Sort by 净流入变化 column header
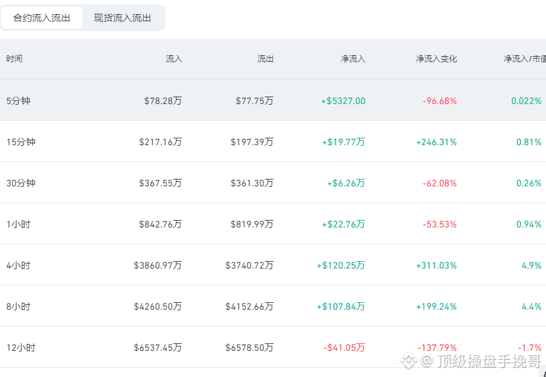Viewport: 546px width, 377px height. coord(436,59)
